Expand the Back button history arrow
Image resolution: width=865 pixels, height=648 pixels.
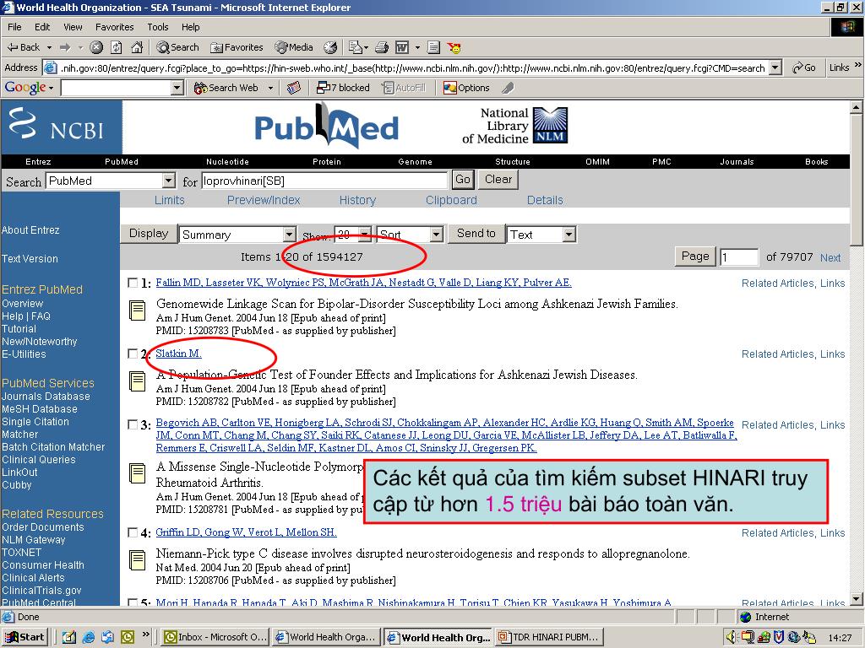point(49,47)
